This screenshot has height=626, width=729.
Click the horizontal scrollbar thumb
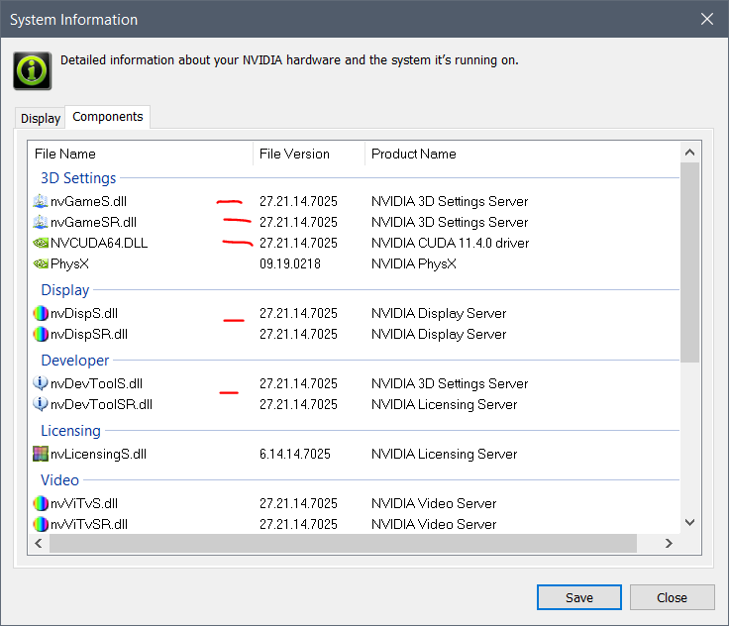[x=343, y=543]
